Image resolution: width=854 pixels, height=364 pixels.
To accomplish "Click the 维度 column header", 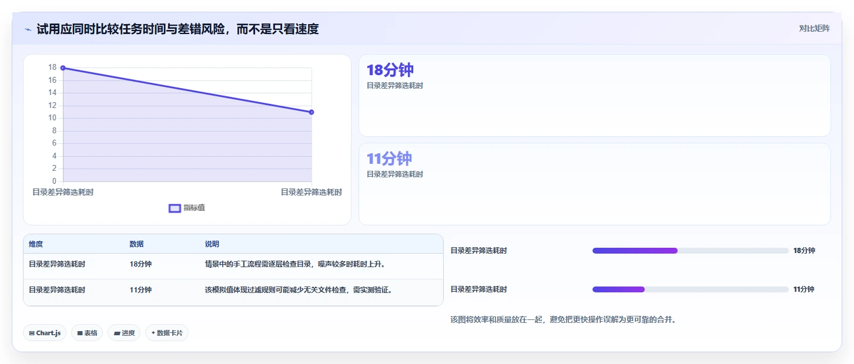I will pyautogui.click(x=36, y=244).
